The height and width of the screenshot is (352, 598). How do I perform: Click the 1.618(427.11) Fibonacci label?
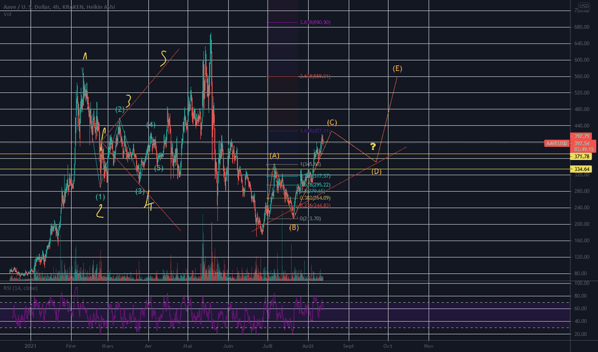315,131
